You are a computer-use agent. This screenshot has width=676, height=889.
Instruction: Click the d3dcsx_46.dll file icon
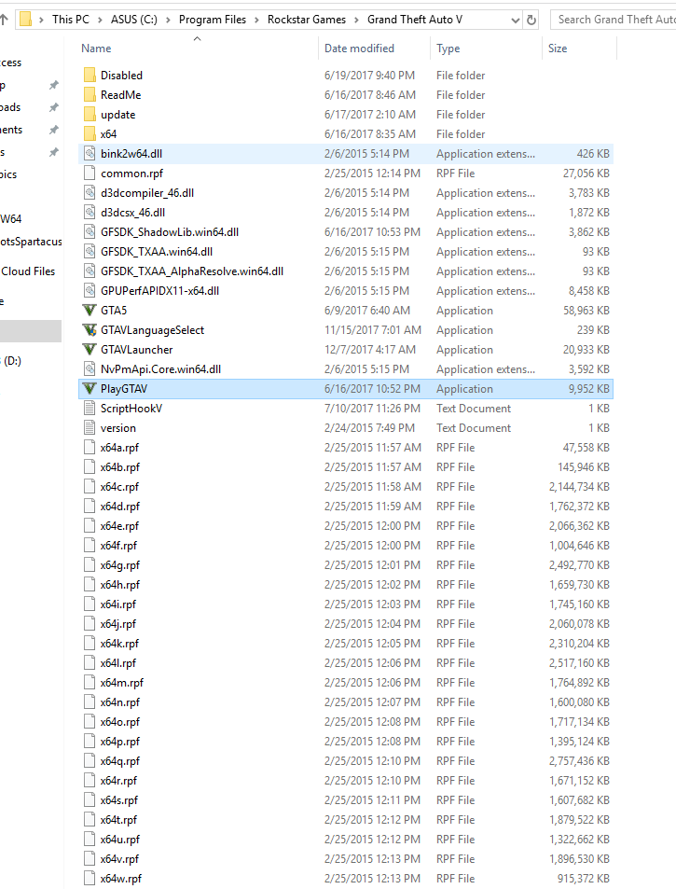[89, 212]
